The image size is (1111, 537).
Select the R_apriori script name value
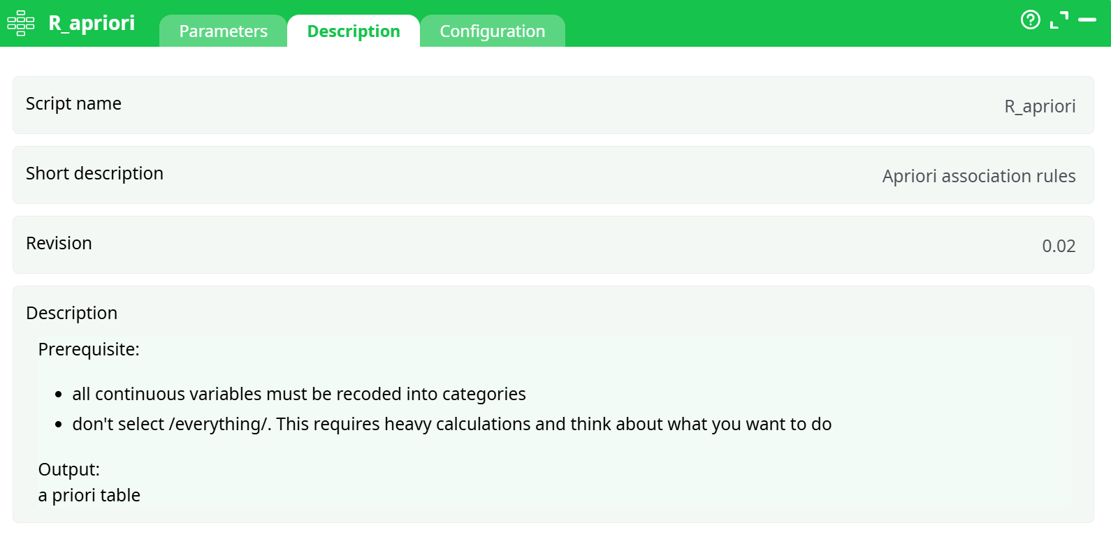click(1039, 106)
